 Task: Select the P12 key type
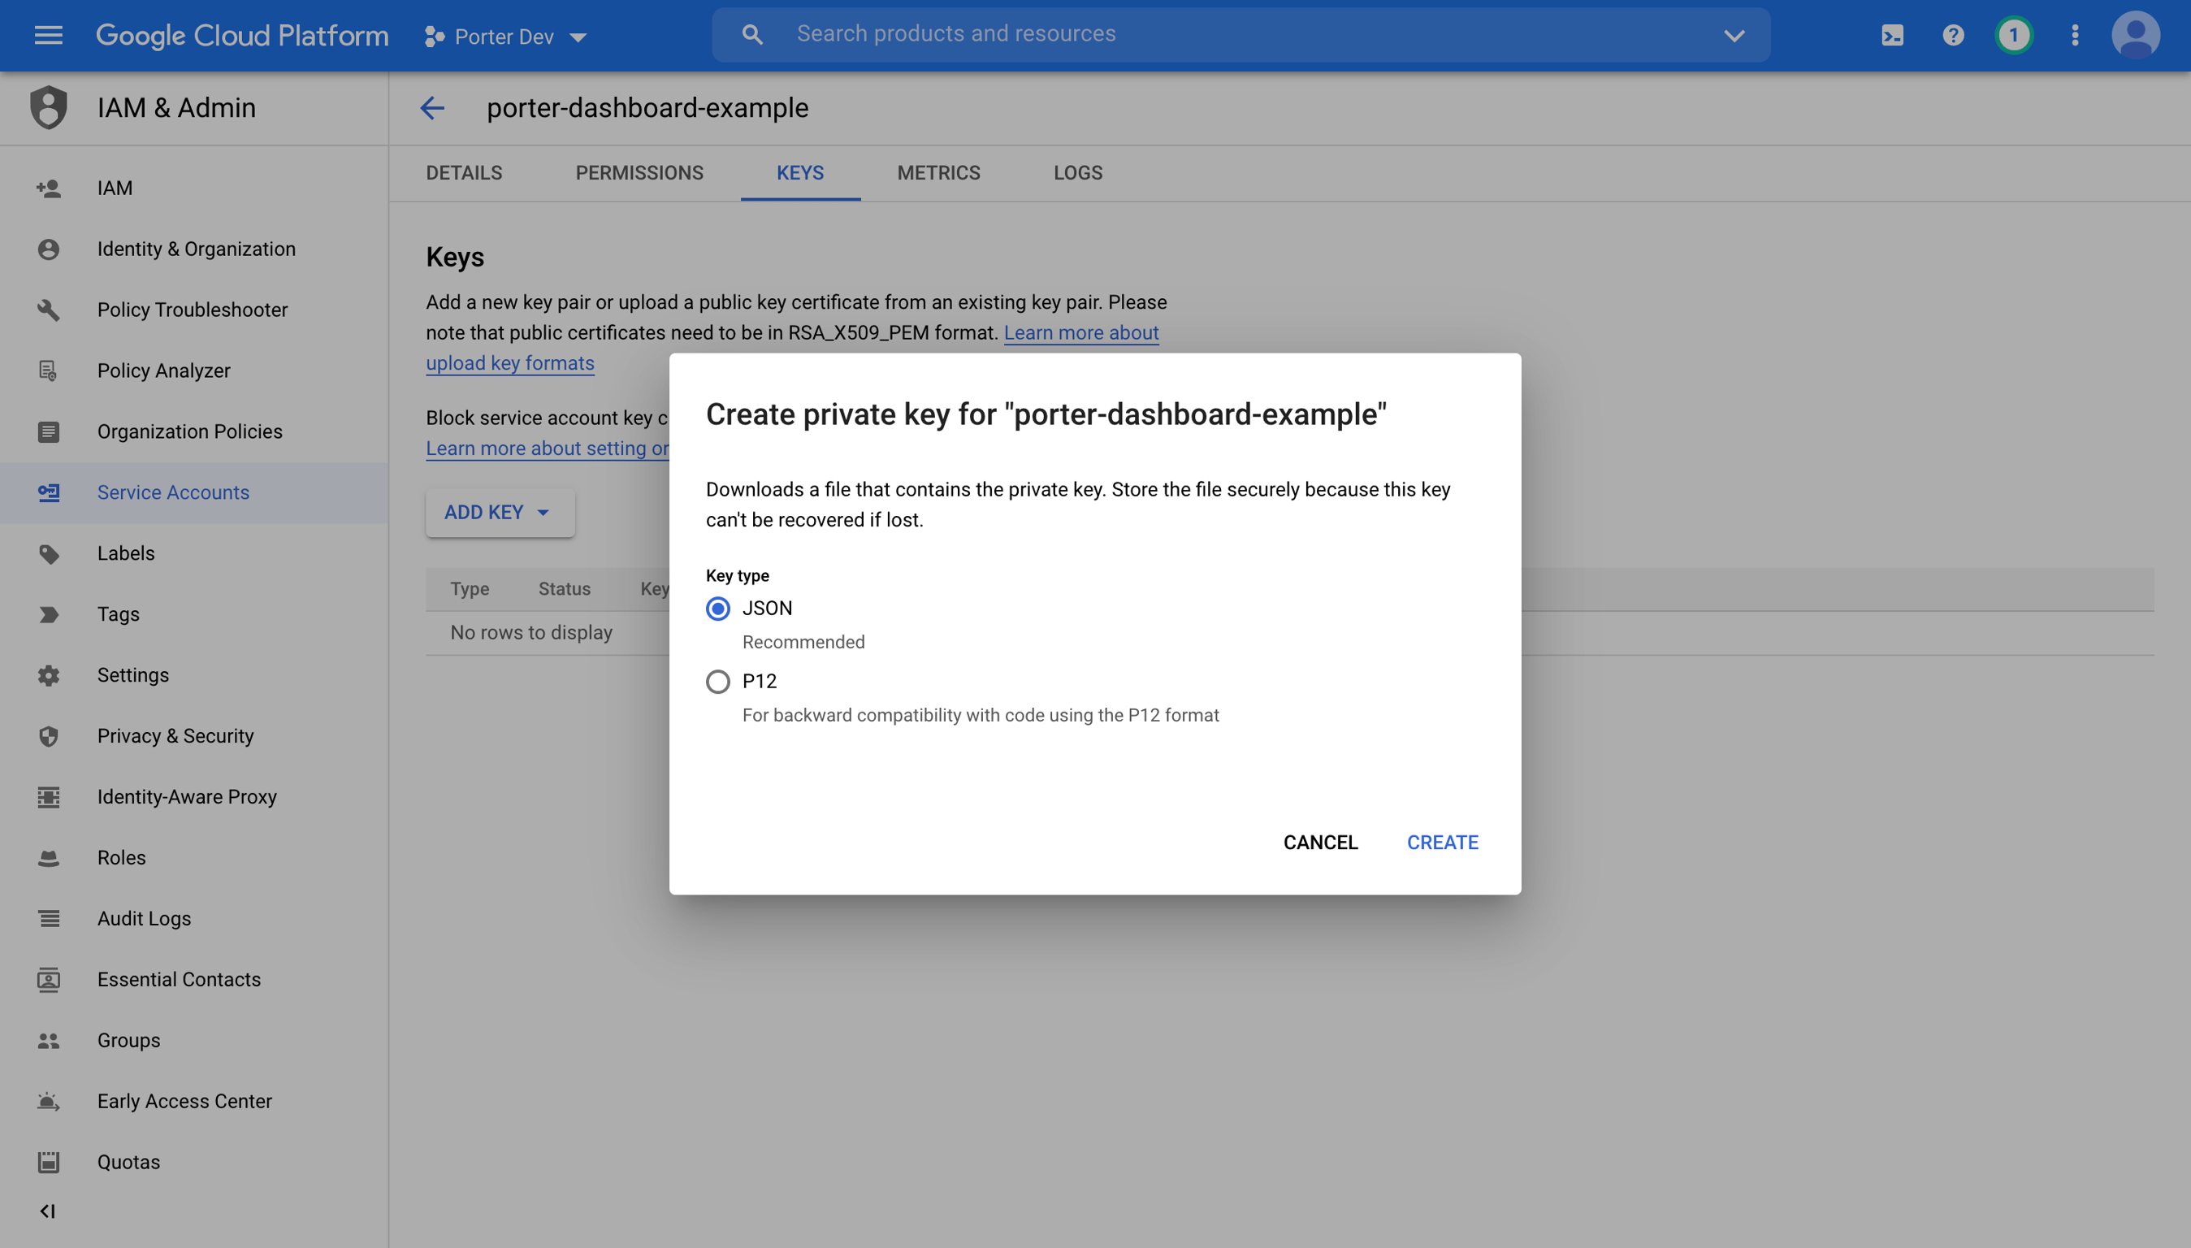[x=718, y=682]
